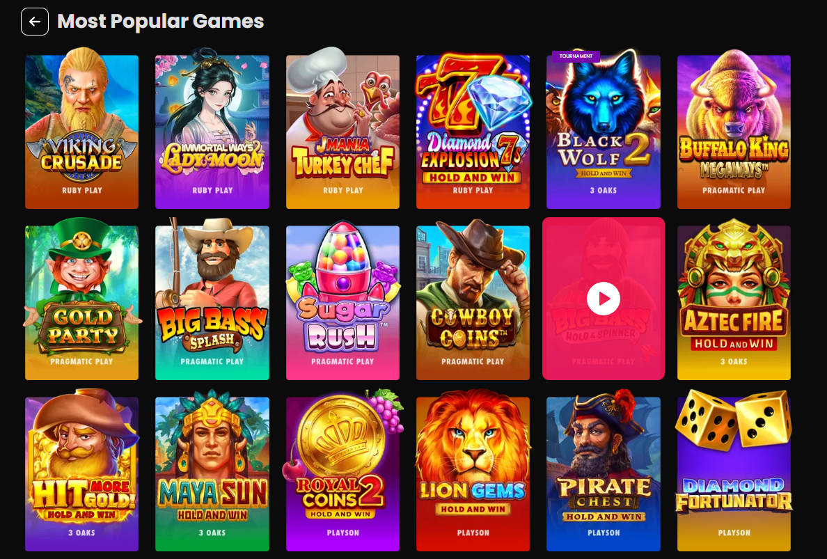Launch the Lion Gems slot
Viewport: 827px width, 559px height.
pyautogui.click(x=473, y=474)
